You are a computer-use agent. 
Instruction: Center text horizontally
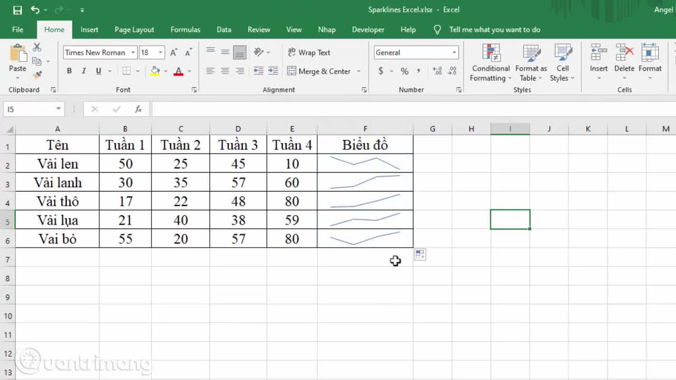click(225, 71)
